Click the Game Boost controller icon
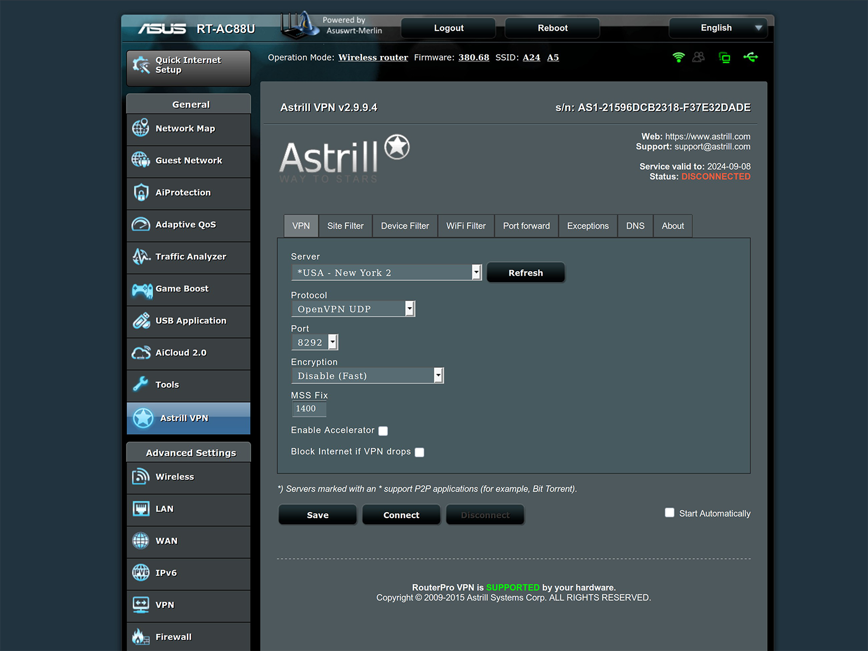Viewport: 868px width, 651px height. pos(142,291)
